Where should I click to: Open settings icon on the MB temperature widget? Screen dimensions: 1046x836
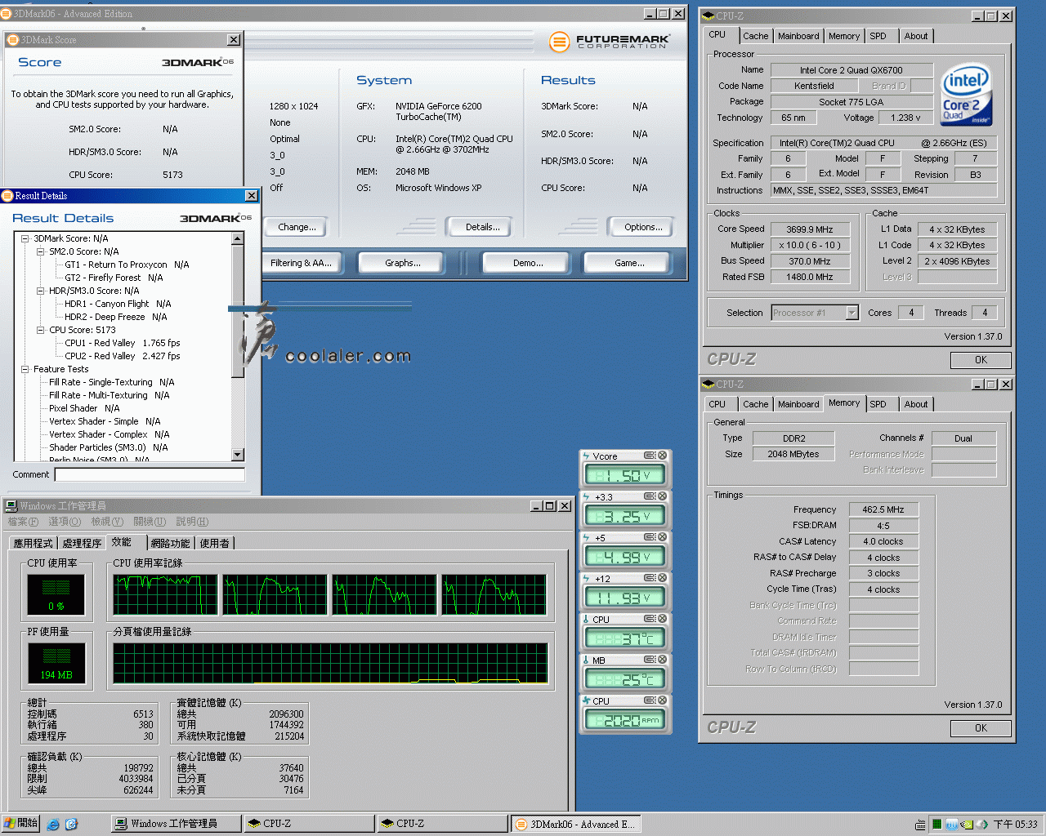tap(650, 660)
